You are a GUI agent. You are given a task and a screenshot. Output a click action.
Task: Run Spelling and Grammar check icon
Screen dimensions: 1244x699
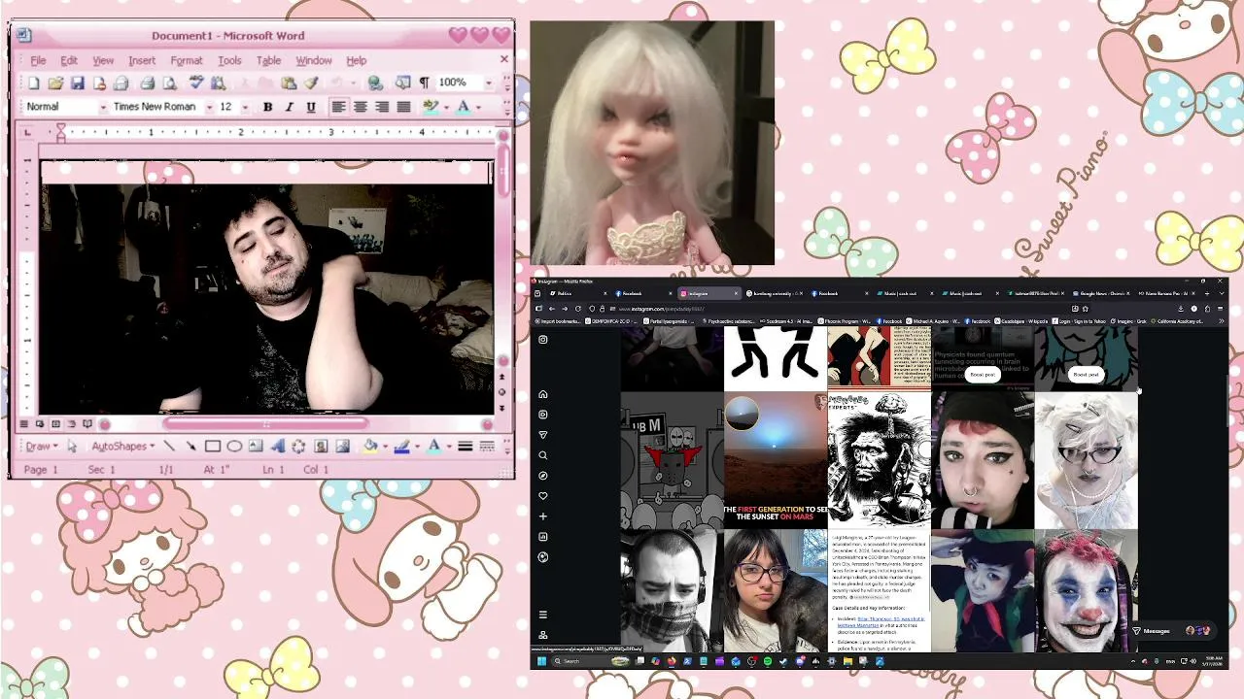point(195,83)
